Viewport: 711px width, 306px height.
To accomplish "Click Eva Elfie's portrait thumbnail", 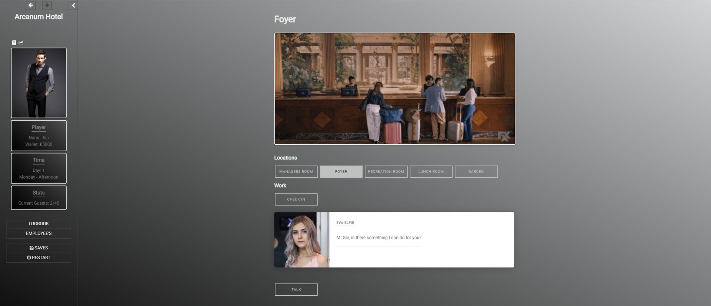I will [301, 240].
